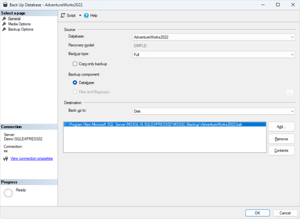This screenshot has width=300, height=219.
Task: Click the wrench icon beside Media Options
Action: tap(4, 24)
